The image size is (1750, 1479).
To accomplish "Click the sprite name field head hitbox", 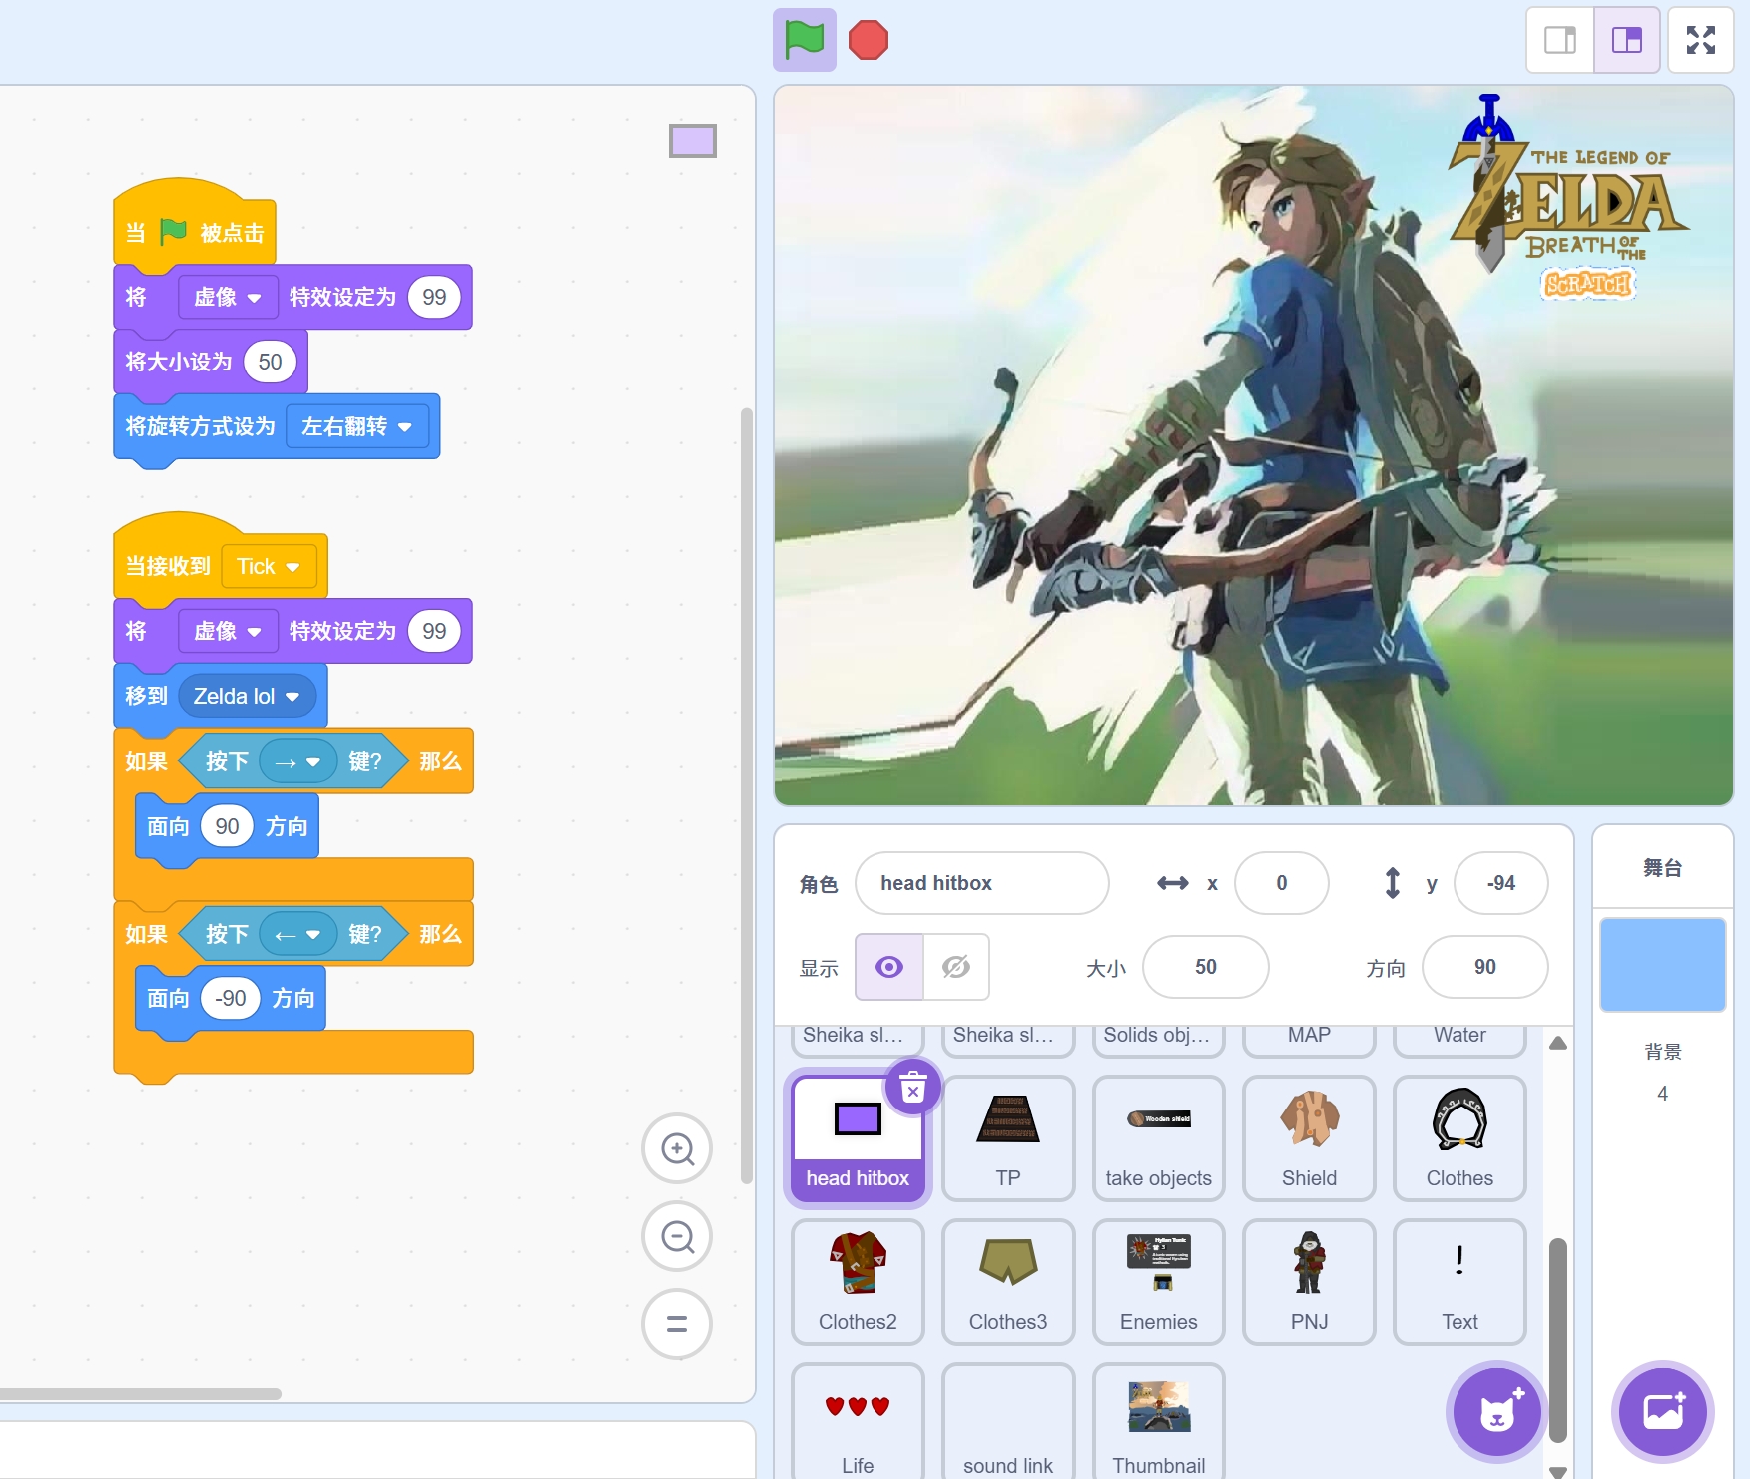I will coord(981,883).
